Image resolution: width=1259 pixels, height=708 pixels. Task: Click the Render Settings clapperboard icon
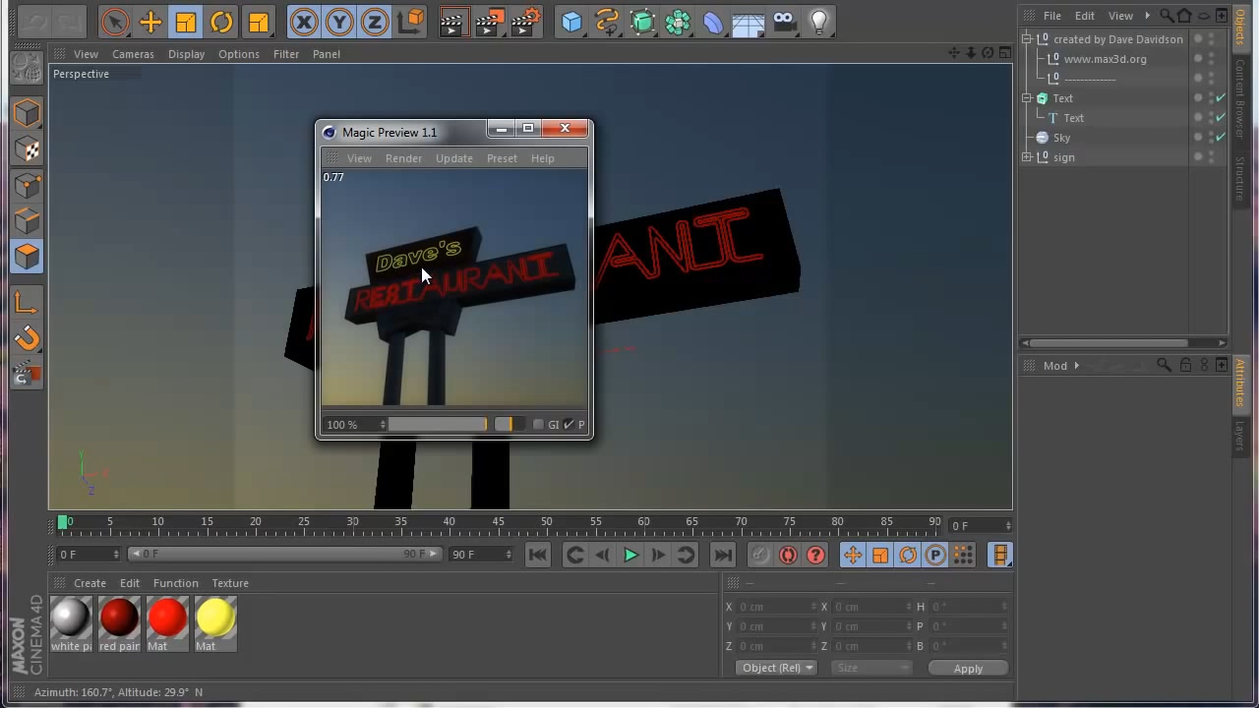[526, 22]
